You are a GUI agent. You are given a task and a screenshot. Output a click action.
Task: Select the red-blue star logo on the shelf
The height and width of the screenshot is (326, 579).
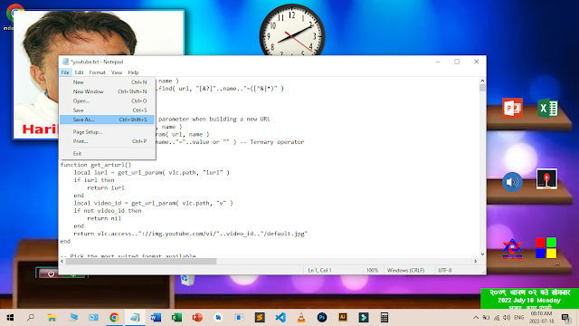[x=512, y=249]
